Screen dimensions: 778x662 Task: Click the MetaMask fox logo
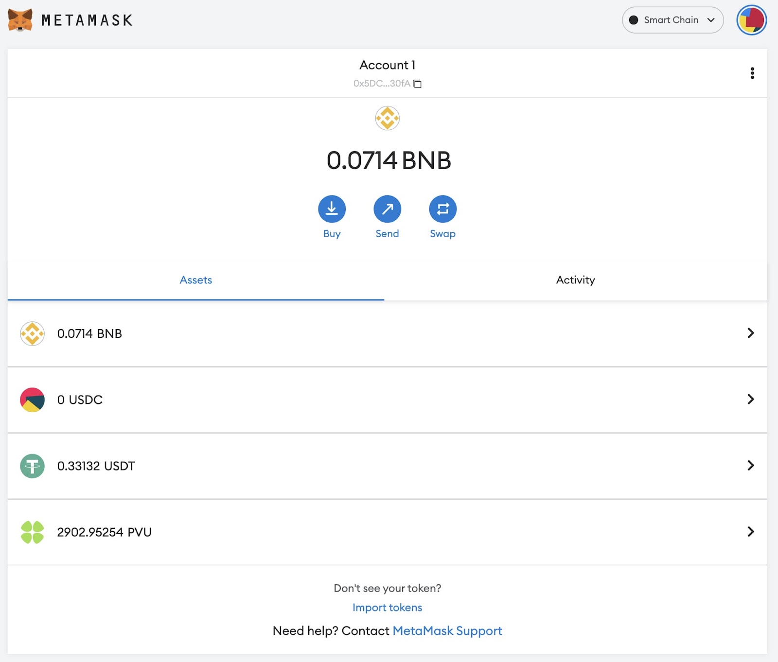click(x=20, y=20)
